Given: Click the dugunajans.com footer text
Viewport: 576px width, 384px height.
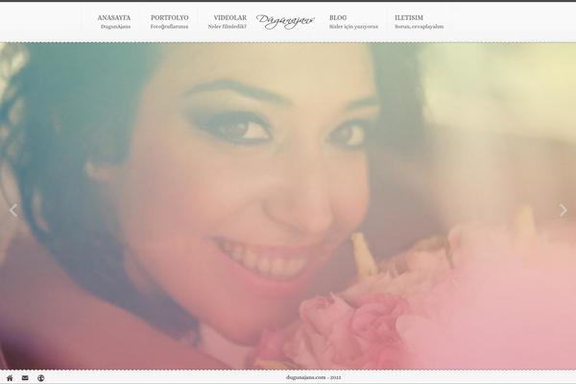Looking at the screenshot, I should tap(313, 377).
